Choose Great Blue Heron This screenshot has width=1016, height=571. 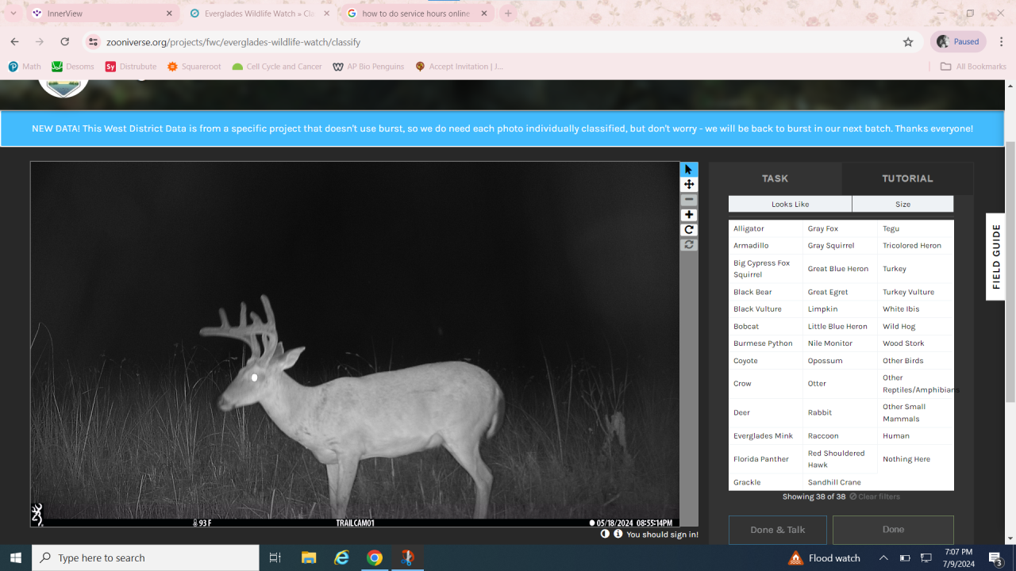(x=840, y=269)
